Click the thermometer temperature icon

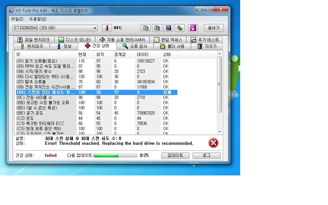point(107,28)
